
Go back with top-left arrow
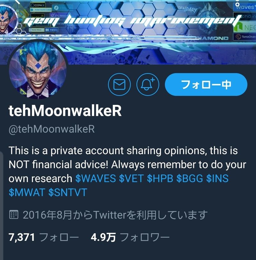coord(17,1)
